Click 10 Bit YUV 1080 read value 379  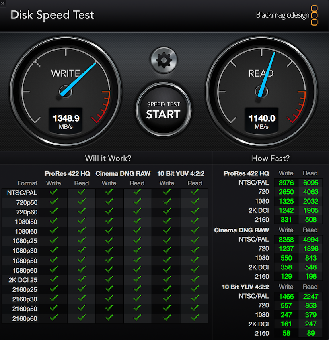311,315
